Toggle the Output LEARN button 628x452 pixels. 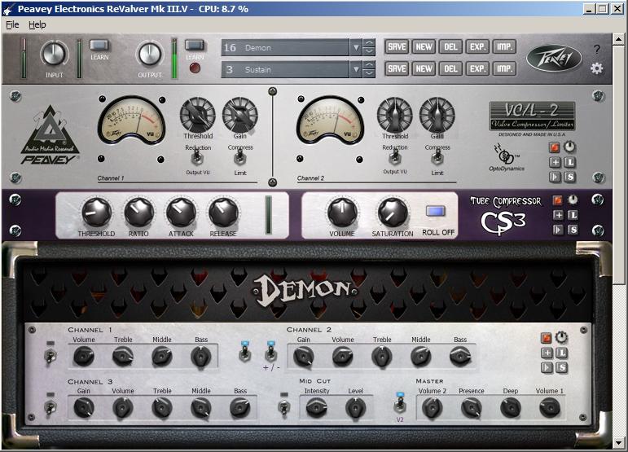[x=195, y=46]
